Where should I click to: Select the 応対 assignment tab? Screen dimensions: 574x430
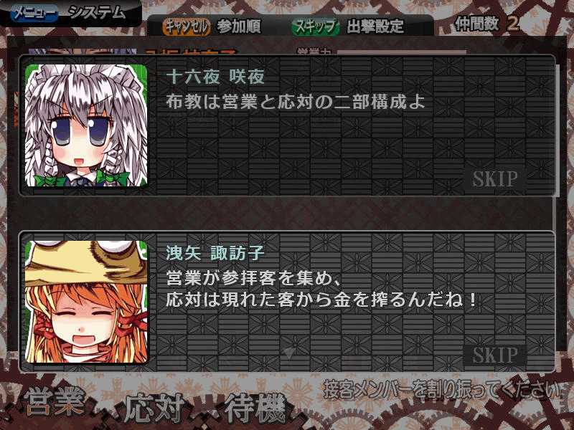click(155, 406)
